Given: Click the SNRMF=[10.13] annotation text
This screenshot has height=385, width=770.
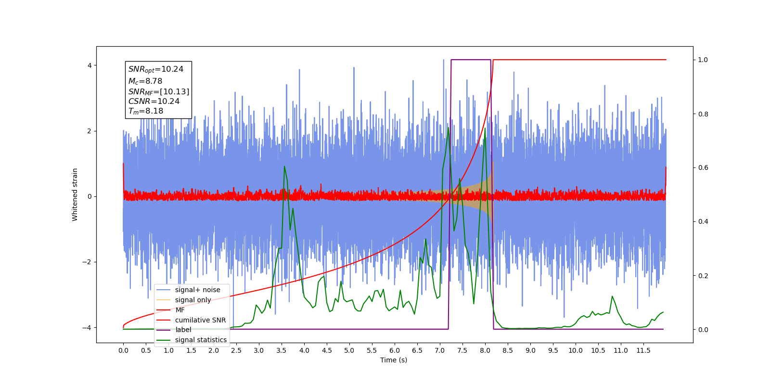Looking at the screenshot, I should coord(159,91).
